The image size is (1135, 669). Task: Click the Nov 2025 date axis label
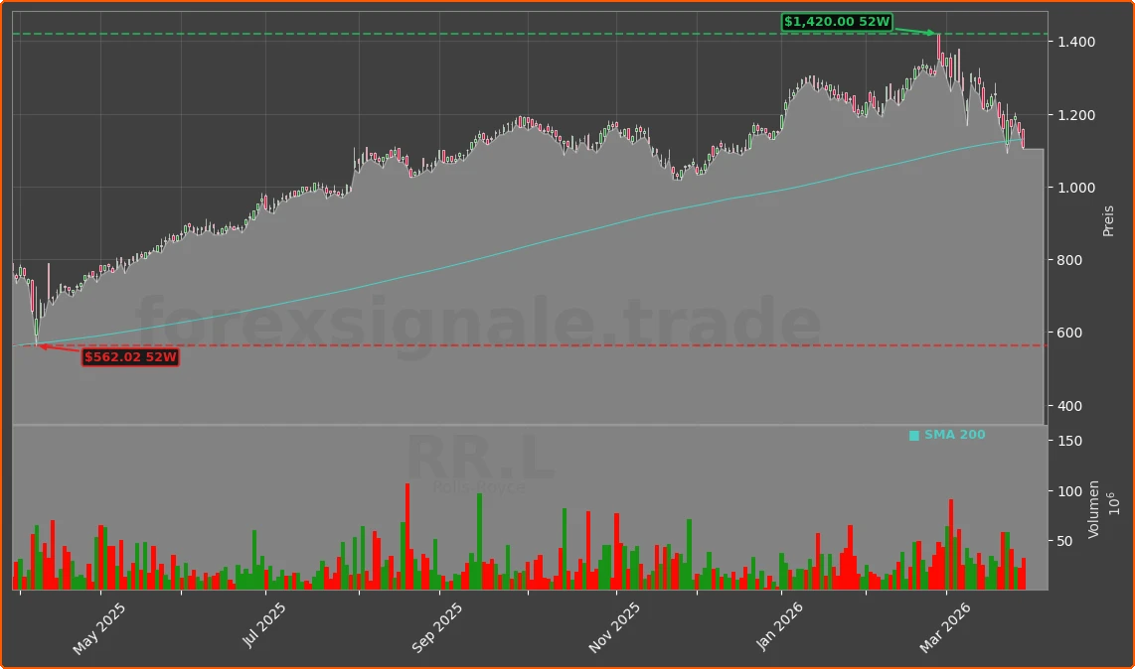pos(614,627)
